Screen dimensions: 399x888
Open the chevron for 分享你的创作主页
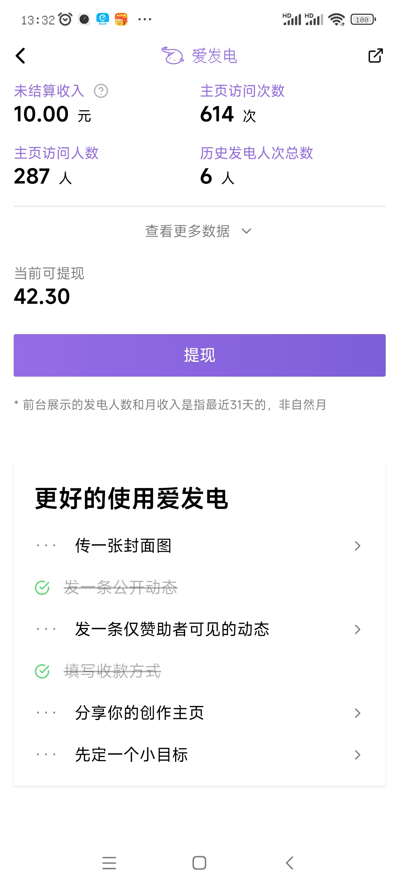click(357, 713)
